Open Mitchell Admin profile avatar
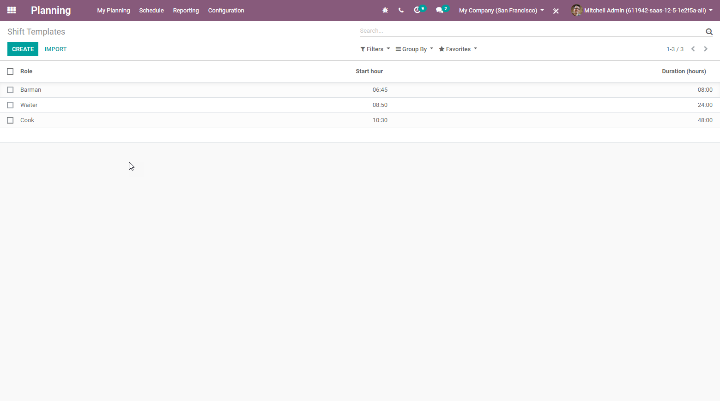This screenshot has height=401, width=720. click(x=576, y=10)
